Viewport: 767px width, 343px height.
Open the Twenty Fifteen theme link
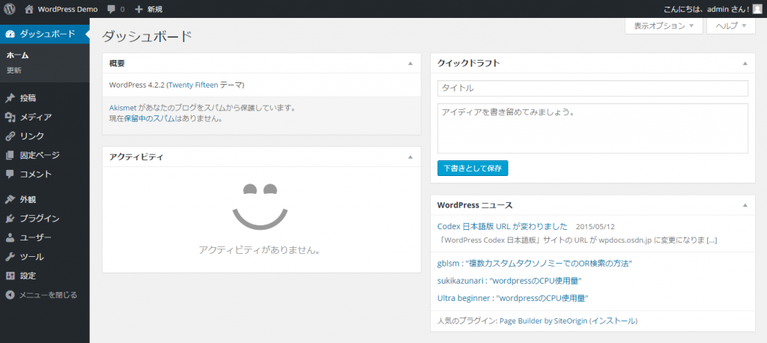point(193,85)
